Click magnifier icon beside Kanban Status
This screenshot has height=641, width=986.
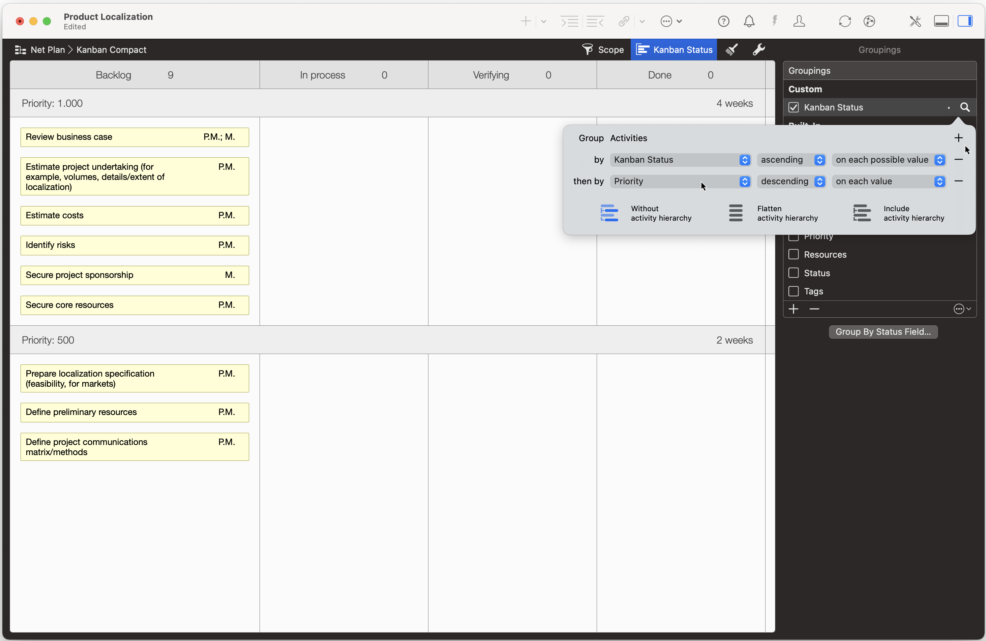(x=964, y=107)
